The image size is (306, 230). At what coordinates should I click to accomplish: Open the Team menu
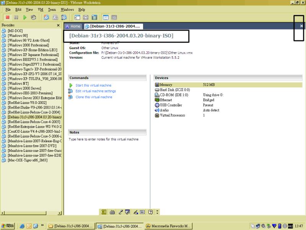point(52,10)
